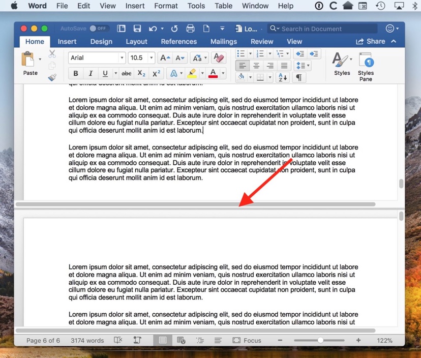Apply the red font color
This screenshot has width=421, height=358.
pyautogui.click(x=213, y=73)
